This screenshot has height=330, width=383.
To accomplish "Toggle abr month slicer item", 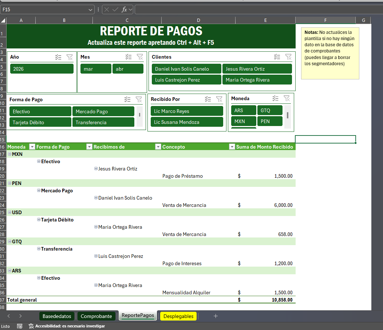I will 128,69.
